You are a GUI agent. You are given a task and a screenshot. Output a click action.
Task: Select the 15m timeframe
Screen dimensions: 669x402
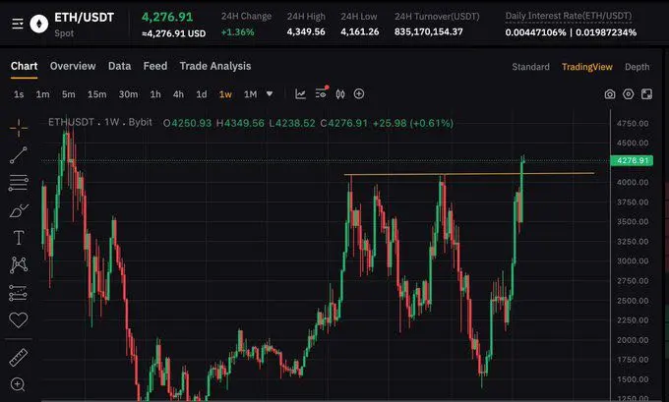(96, 94)
